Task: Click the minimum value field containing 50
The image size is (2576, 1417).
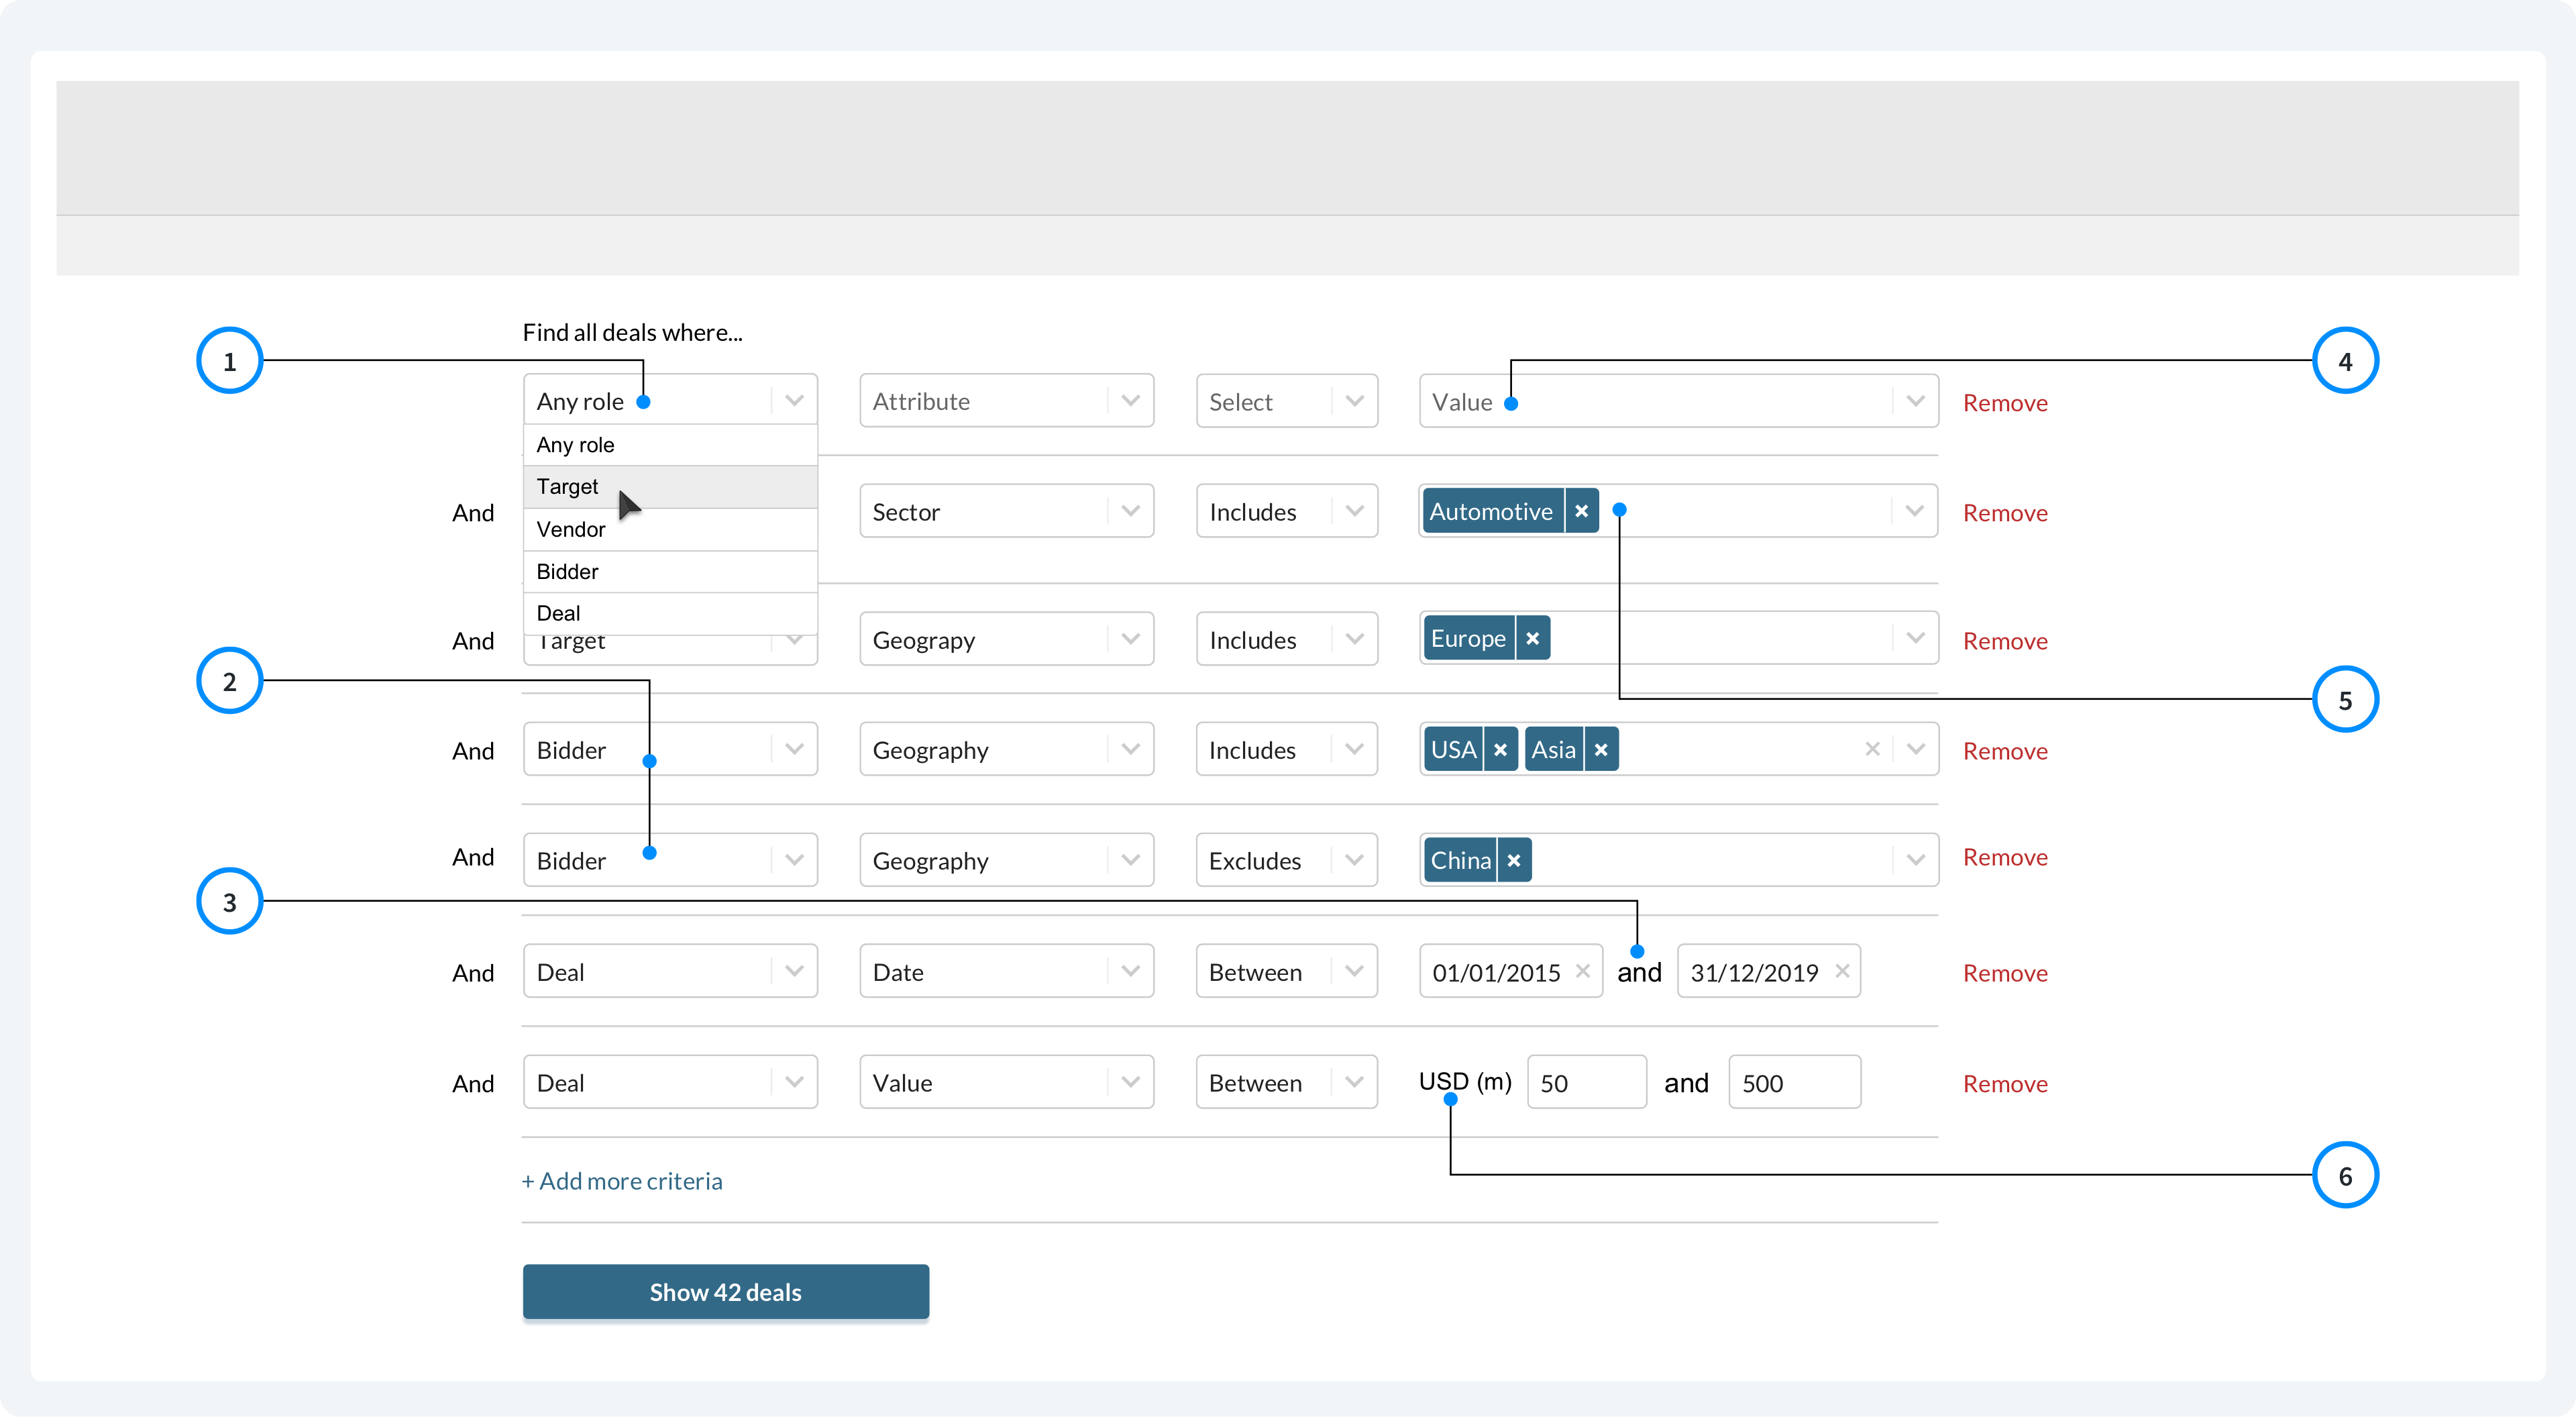Action: point(1586,1083)
